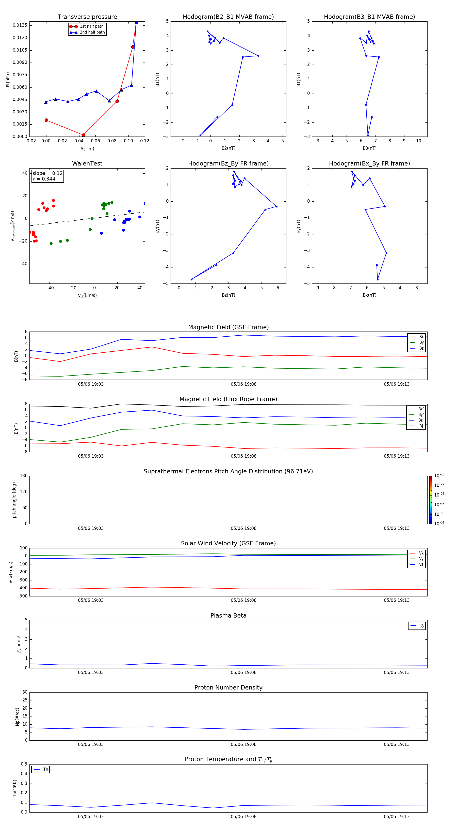Viewport: 457px width, 839px height.
Task: Click the 'Hodogram(B3_B1 MVAB frame)' title
Action: coord(369,17)
